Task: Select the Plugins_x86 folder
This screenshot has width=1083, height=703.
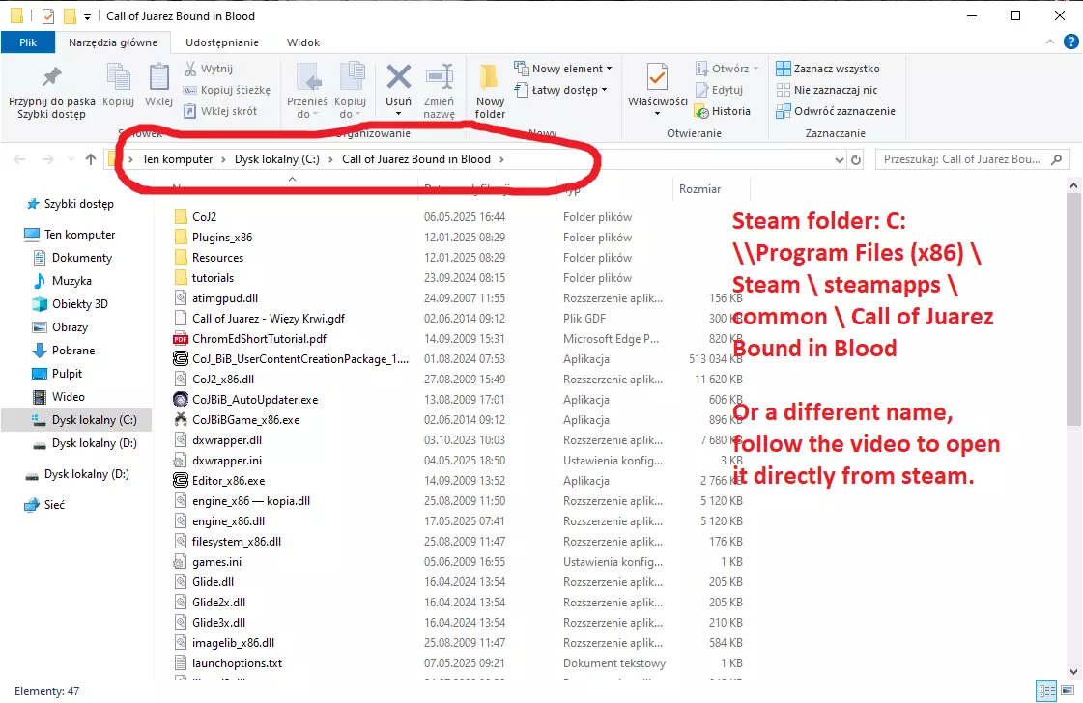Action: [x=214, y=237]
